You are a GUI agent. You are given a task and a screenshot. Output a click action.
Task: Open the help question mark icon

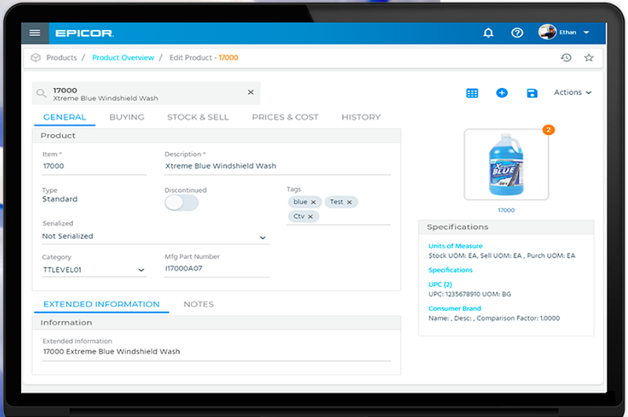pos(517,33)
